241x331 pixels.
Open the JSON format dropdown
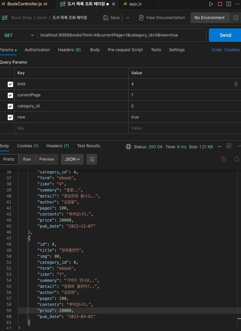click(72, 159)
